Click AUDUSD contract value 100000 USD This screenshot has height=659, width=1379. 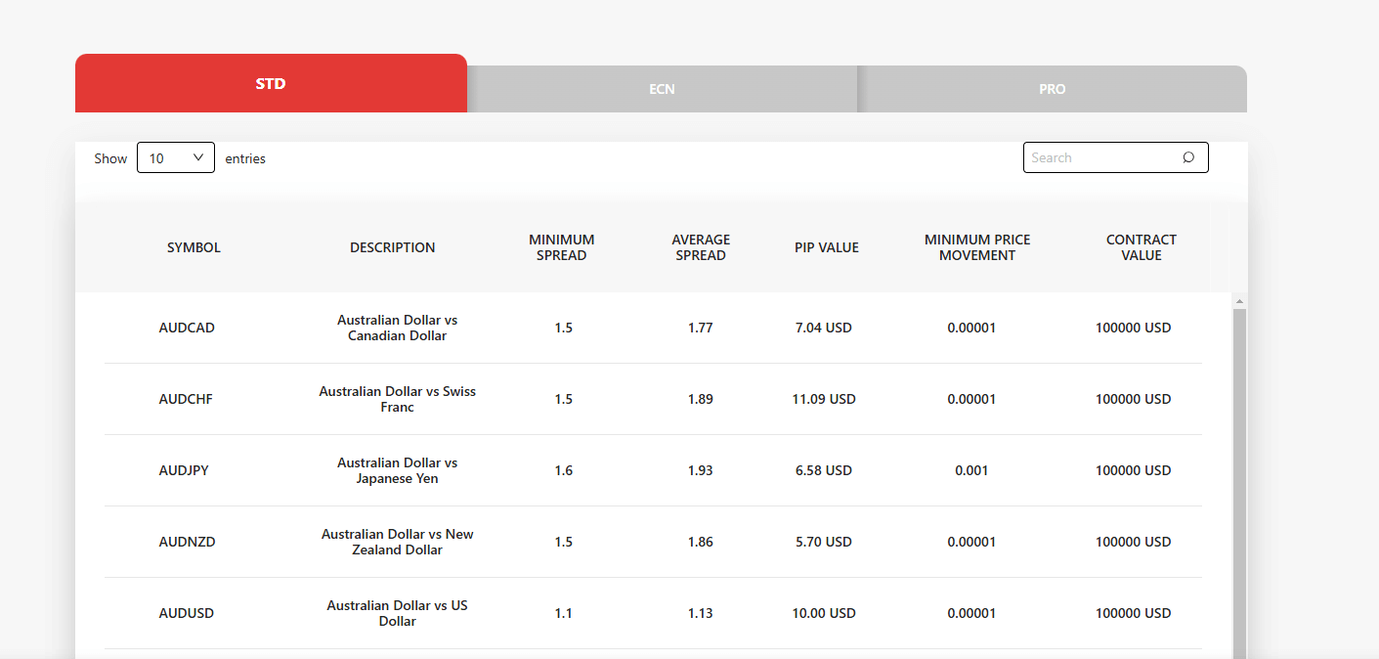click(1133, 613)
